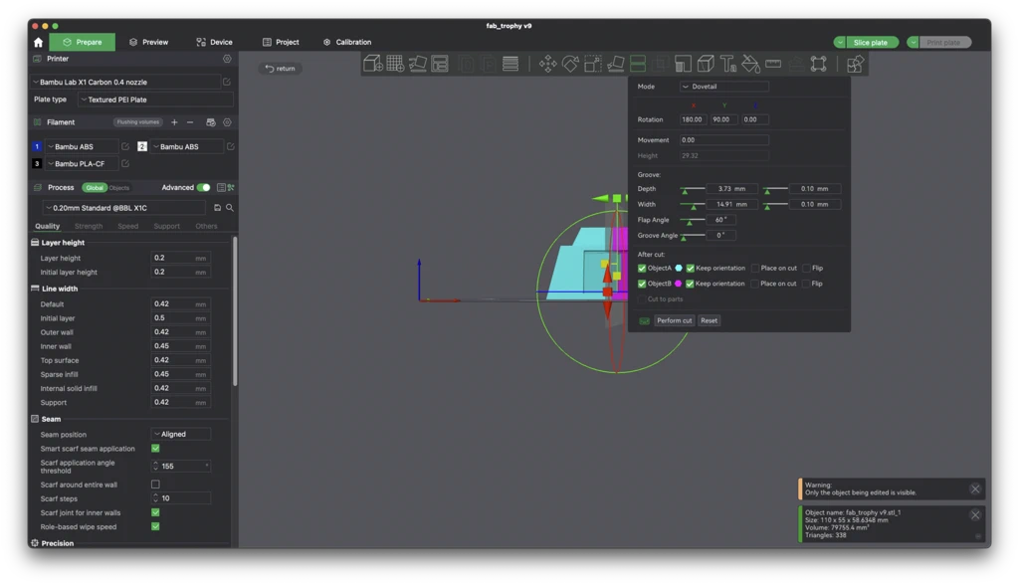This screenshot has height=585, width=1019.
Task: Open the 0.20mm Standard process preset dropdown
Action: click(123, 208)
